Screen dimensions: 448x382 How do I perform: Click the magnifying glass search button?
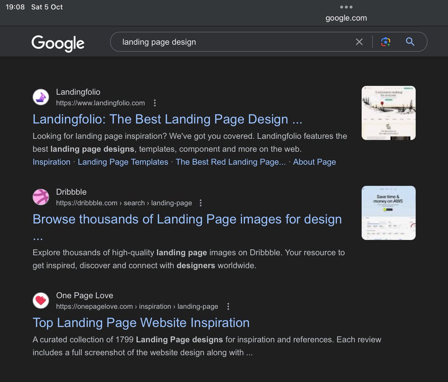410,42
